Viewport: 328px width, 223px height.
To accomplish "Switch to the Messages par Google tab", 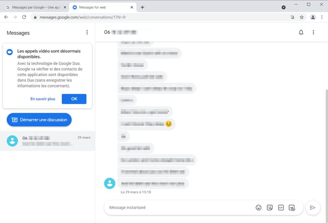I will pyautogui.click(x=37, y=7).
